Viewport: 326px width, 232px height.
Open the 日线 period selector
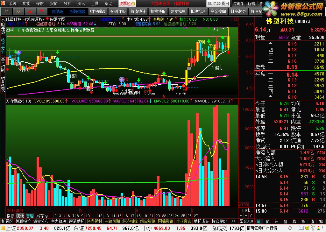click(x=246, y=211)
